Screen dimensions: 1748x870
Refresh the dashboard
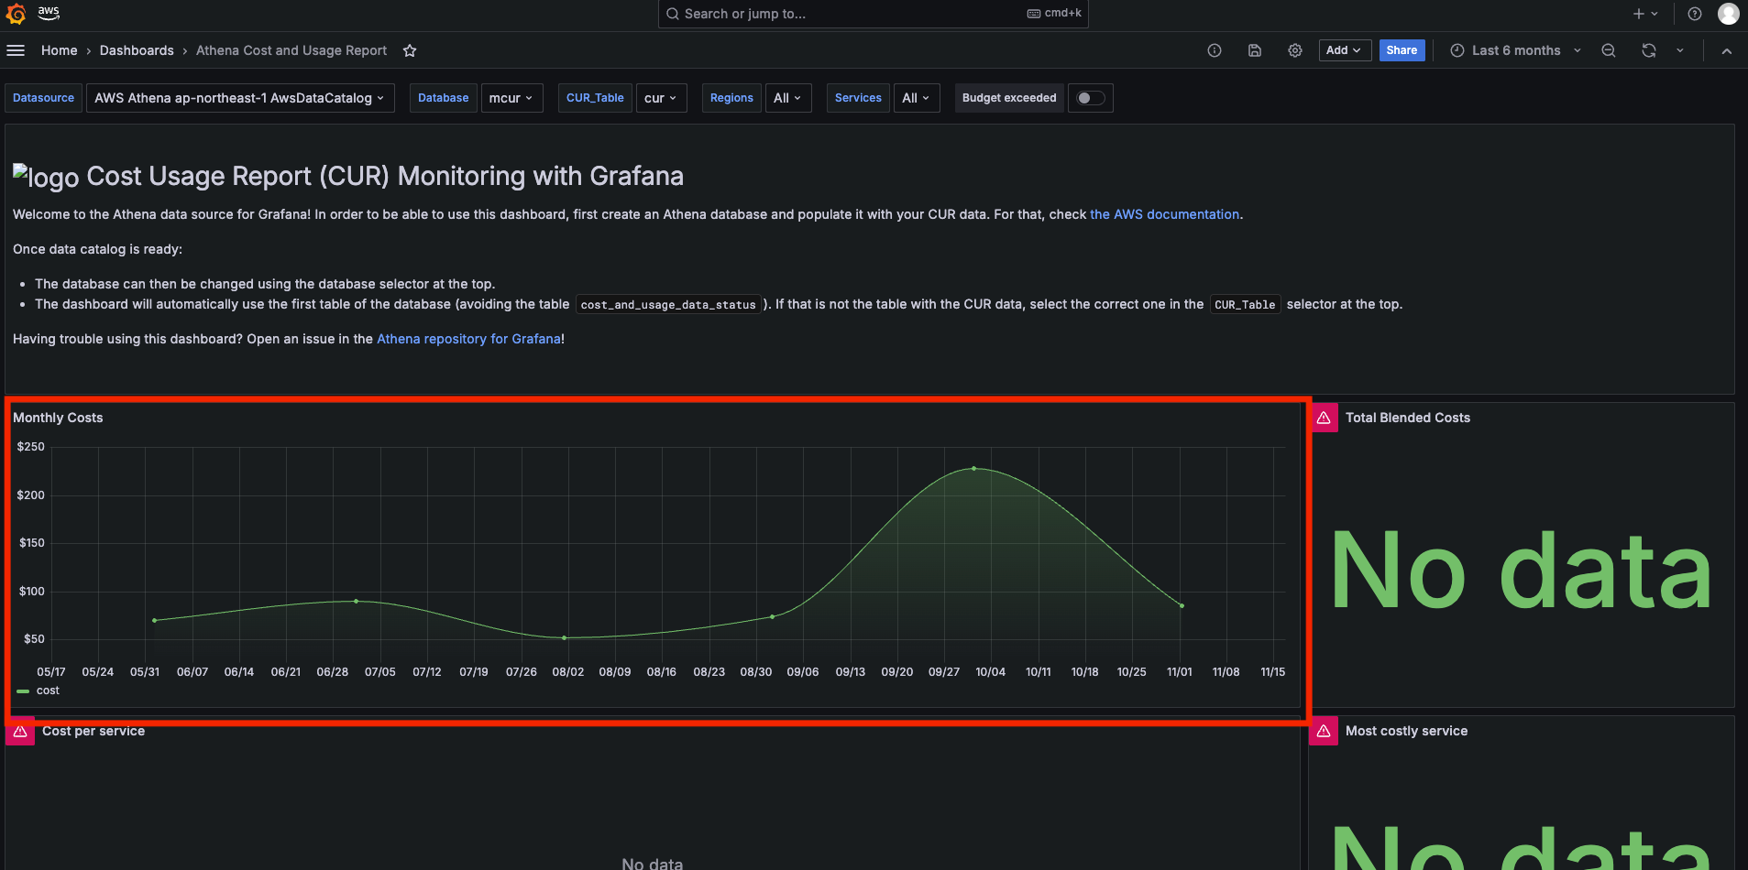[1648, 50]
